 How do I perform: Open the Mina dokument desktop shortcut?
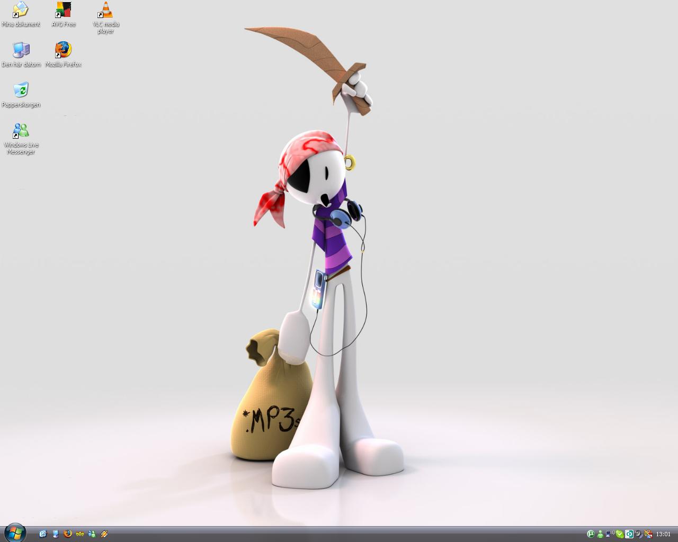21,14
